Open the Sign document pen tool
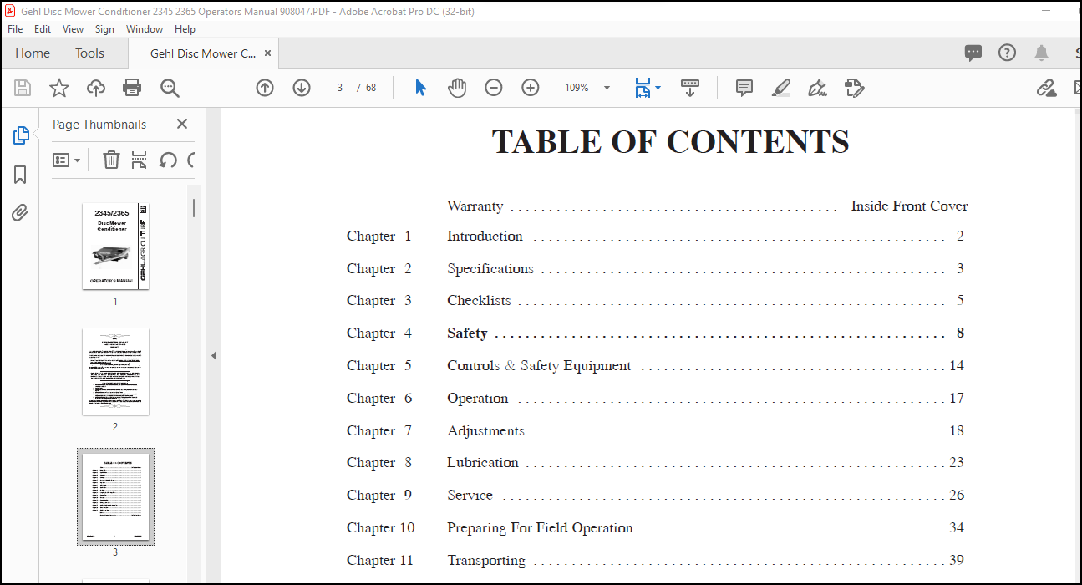 [817, 88]
